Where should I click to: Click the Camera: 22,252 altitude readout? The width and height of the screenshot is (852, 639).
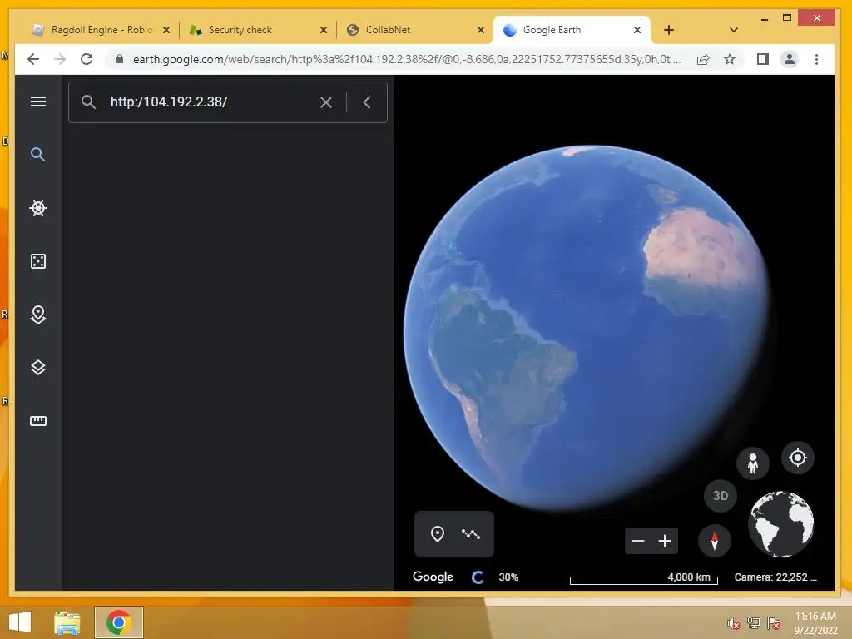pos(775,577)
